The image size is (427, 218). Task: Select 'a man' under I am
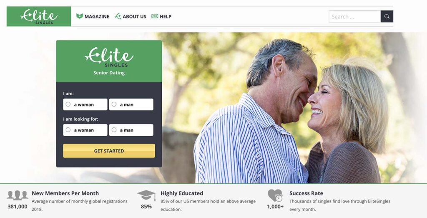pyautogui.click(x=131, y=104)
